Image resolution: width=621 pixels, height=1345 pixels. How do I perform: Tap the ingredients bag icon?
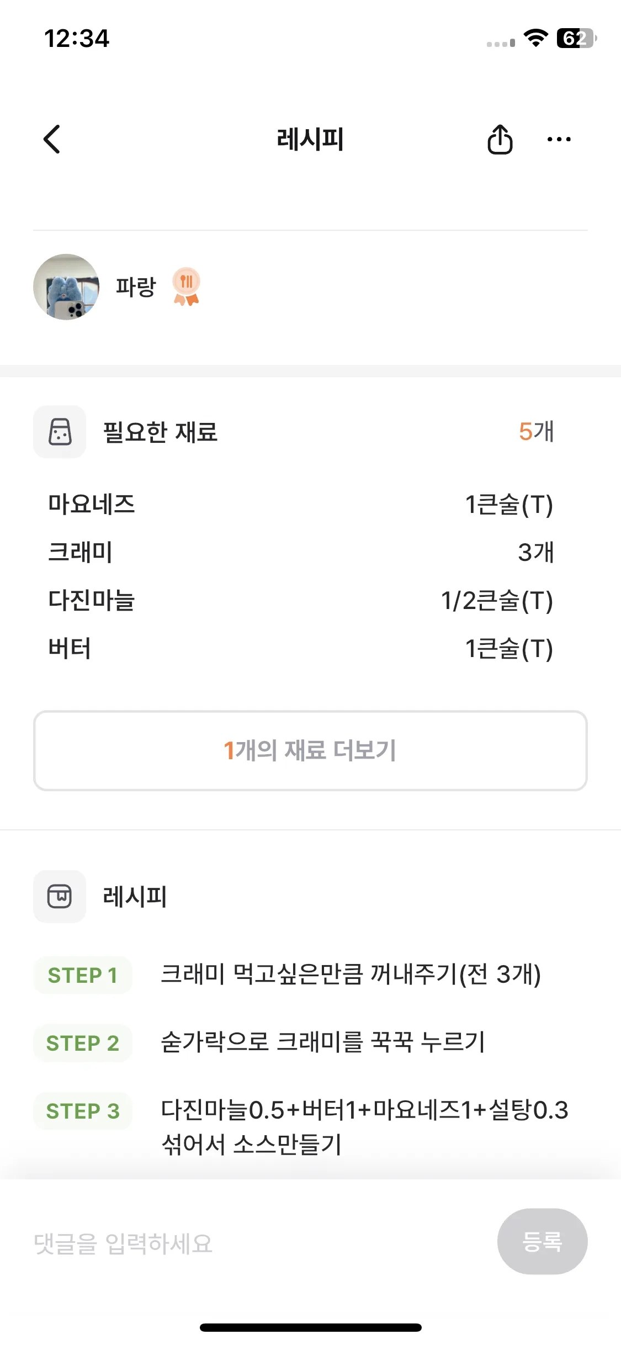[60, 432]
